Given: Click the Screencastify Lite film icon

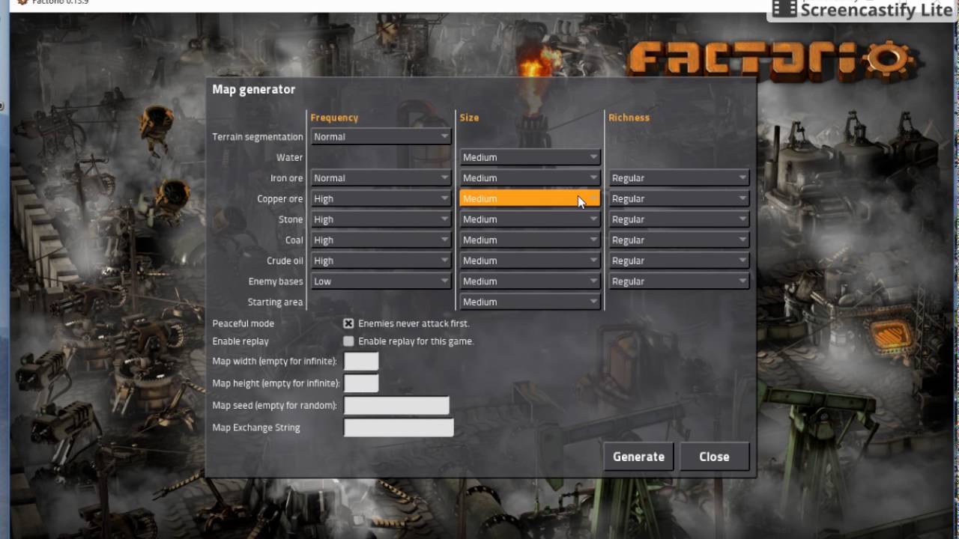Looking at the screenshot, I should point(784,8).
